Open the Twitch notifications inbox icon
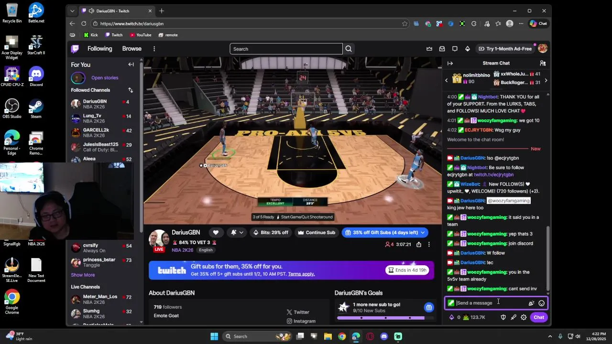Screen dimensions: 612x344 coord(442,49)
